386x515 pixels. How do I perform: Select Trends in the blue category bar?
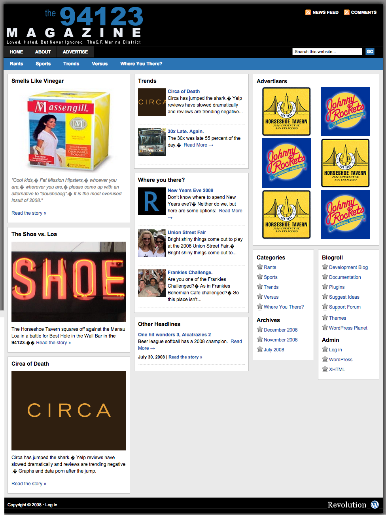(x=71, y=64)
